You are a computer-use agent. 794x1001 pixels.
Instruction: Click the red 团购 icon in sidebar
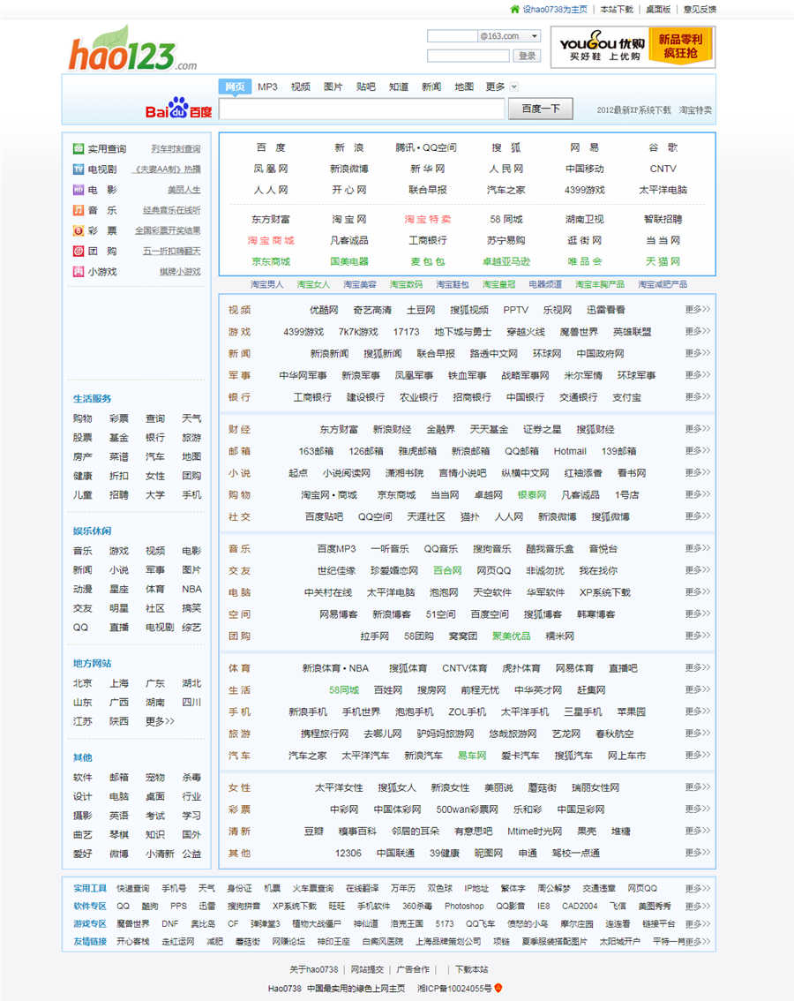(x=79, y=251)
